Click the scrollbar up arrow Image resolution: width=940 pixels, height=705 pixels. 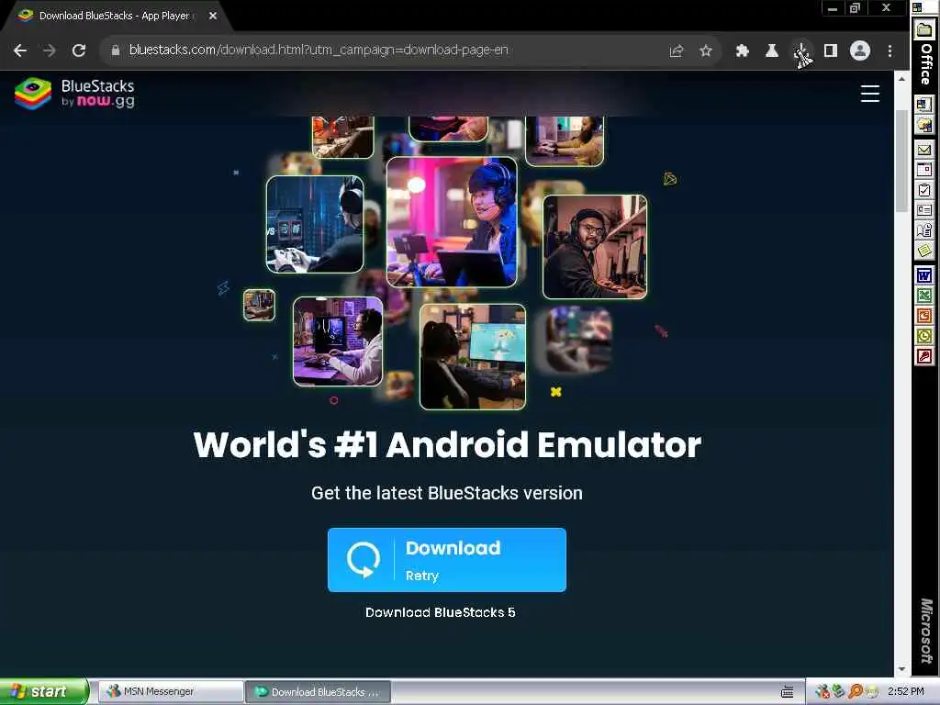[901, 79]
